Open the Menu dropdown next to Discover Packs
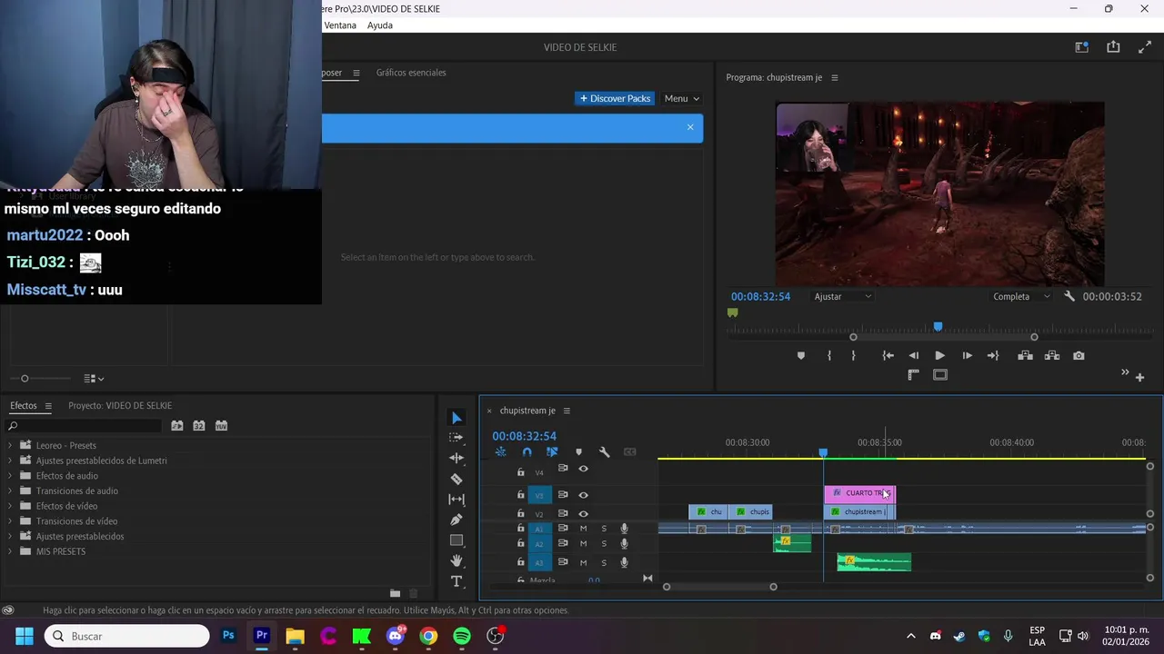1164x654 pixels. [681, 98]
